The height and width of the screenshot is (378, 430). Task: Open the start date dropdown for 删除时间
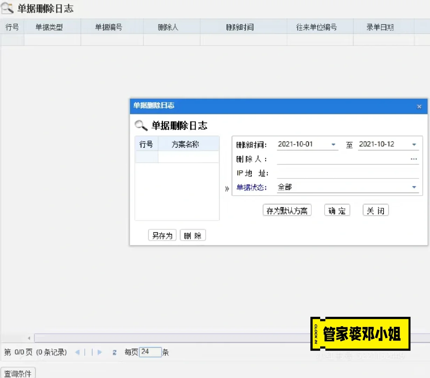click(x=334, y=144)
